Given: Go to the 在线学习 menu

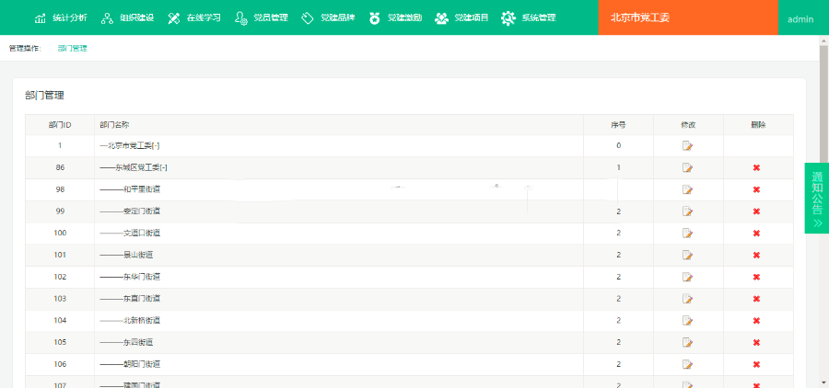Looking at the screenshot, I should (x=194, y=18).
